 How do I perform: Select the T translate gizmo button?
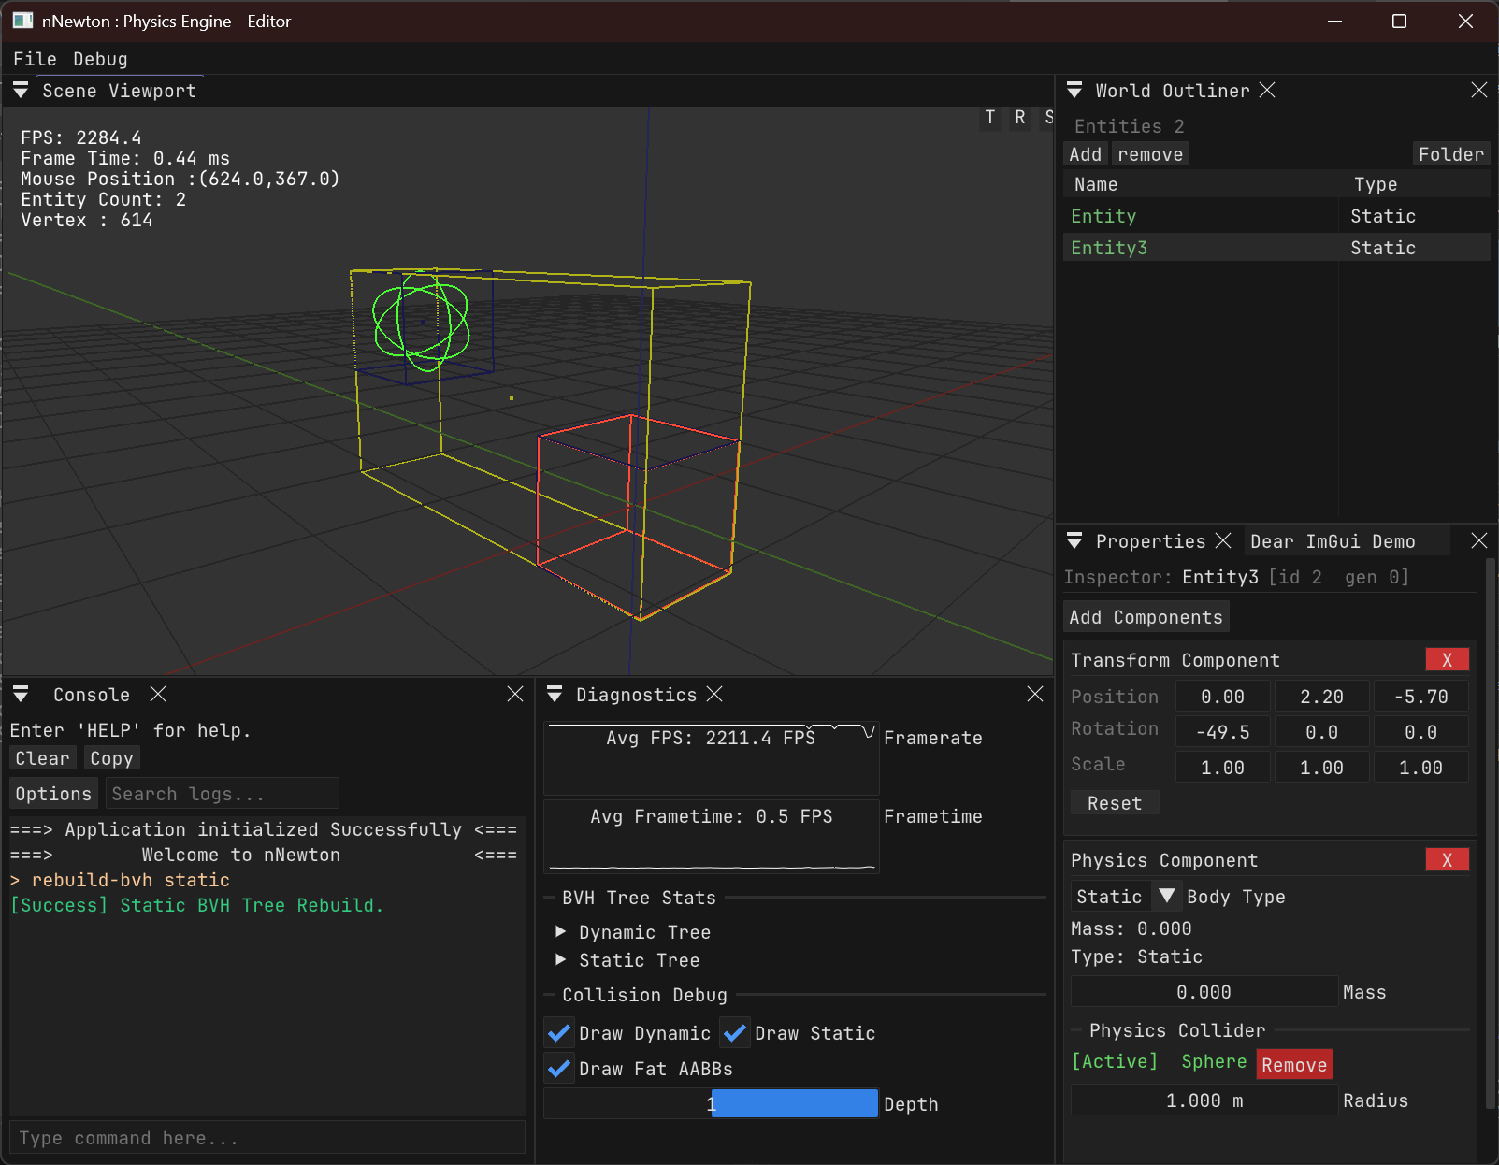point(990,118)
